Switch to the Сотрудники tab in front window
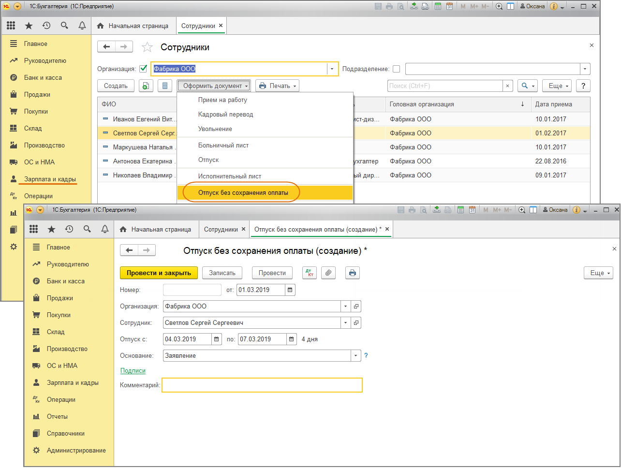621x468 pixels. 221,229
